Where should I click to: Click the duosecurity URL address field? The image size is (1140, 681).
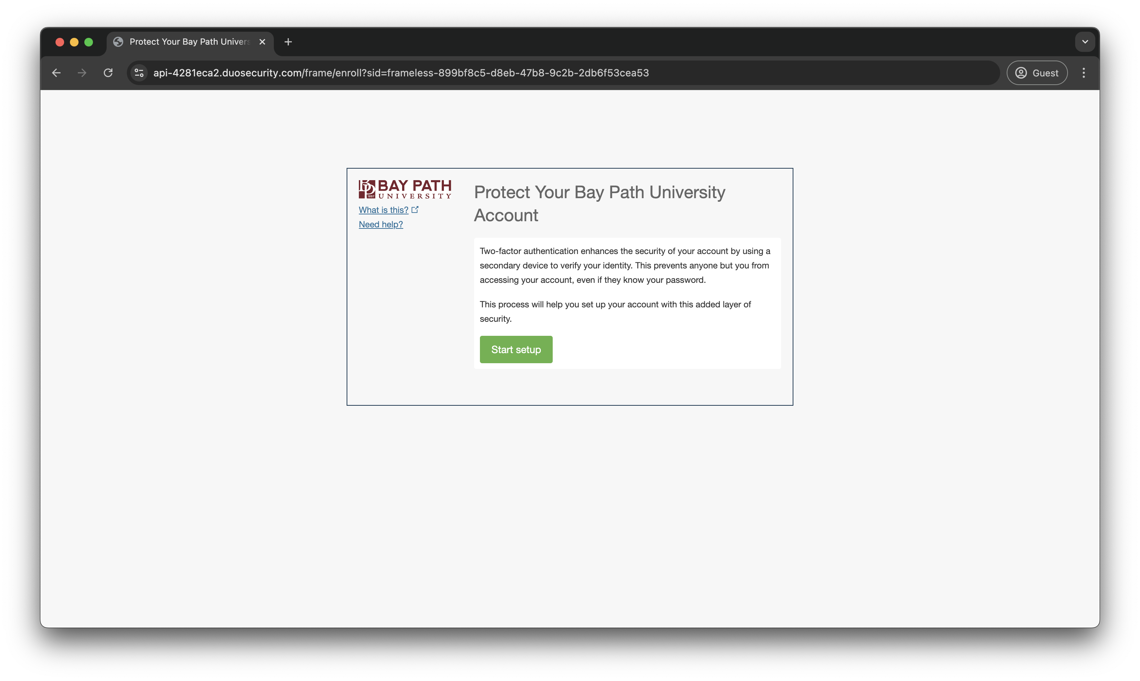(401, 73)
